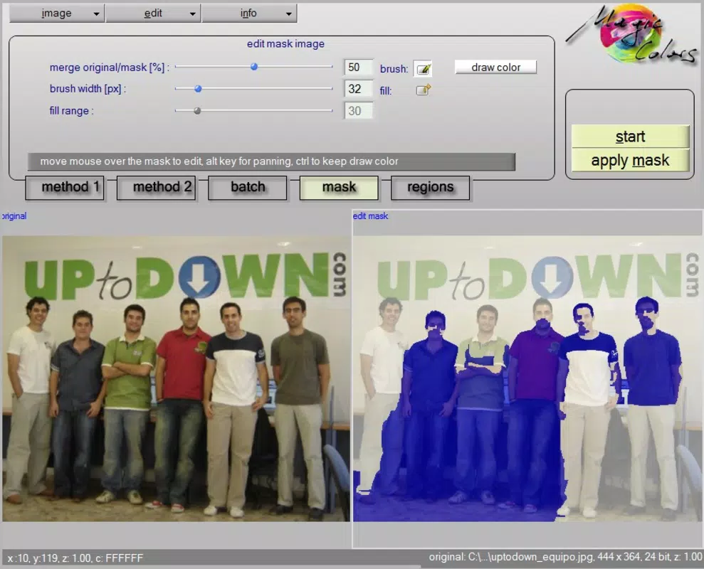Click the apply mask button
Screen dimensions: 704x569
click(x=630, y=160)
